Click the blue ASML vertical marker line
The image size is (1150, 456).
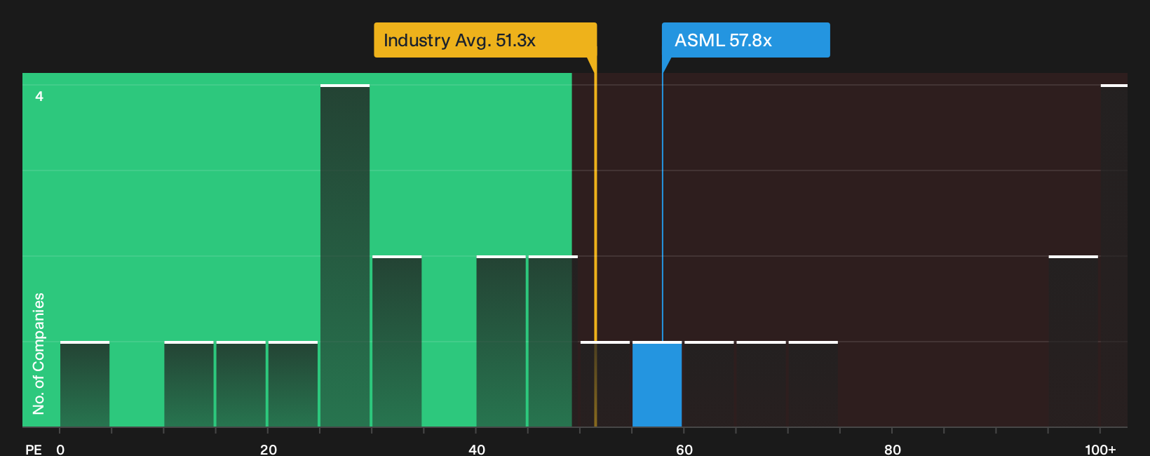pyautogui.click(x=663, y=207)
